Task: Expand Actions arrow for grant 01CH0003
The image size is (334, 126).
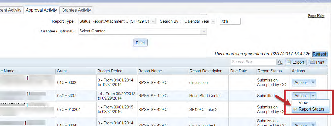Action: [313, 83]
